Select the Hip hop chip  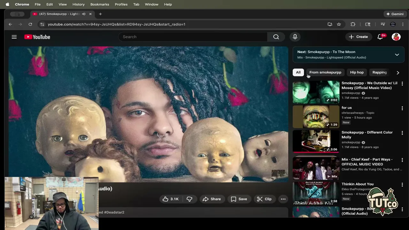point(357,72)
